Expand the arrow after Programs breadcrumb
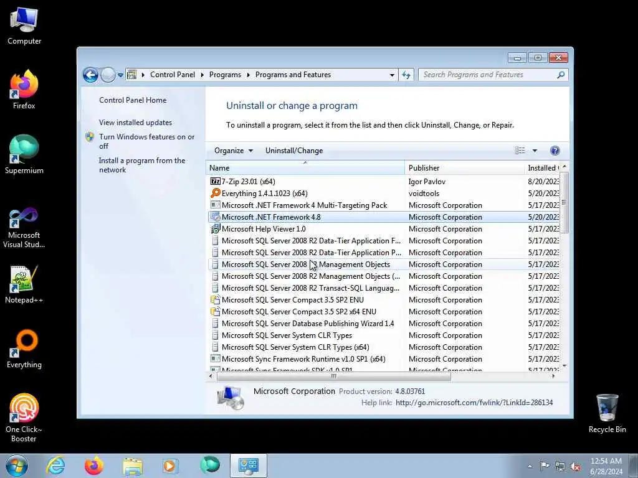 point(248,75)
